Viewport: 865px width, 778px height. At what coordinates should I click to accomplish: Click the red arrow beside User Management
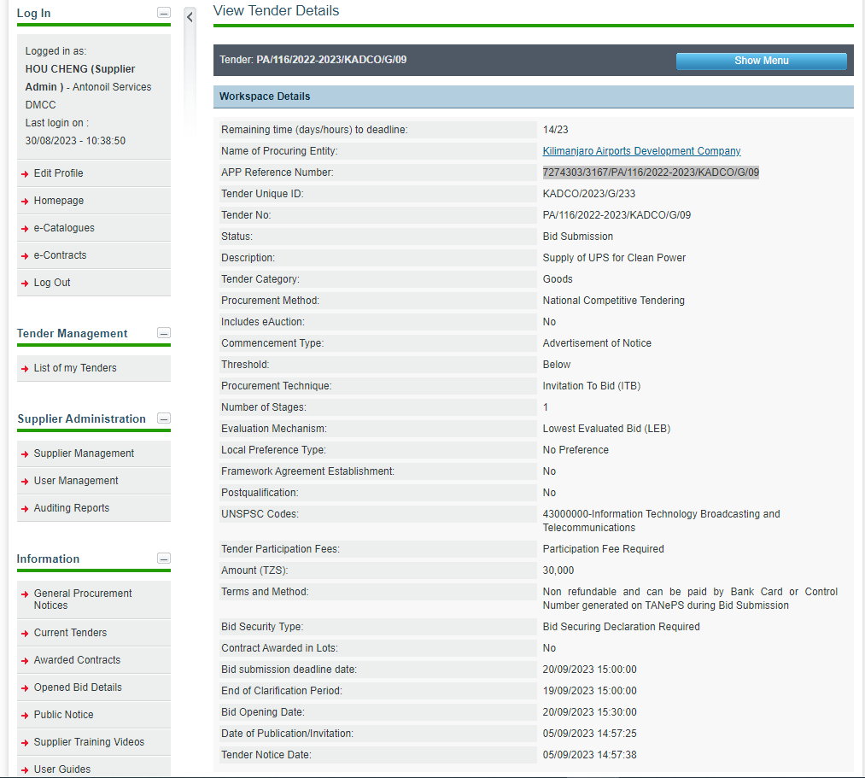pyautogui.click(x=25, y=482)
